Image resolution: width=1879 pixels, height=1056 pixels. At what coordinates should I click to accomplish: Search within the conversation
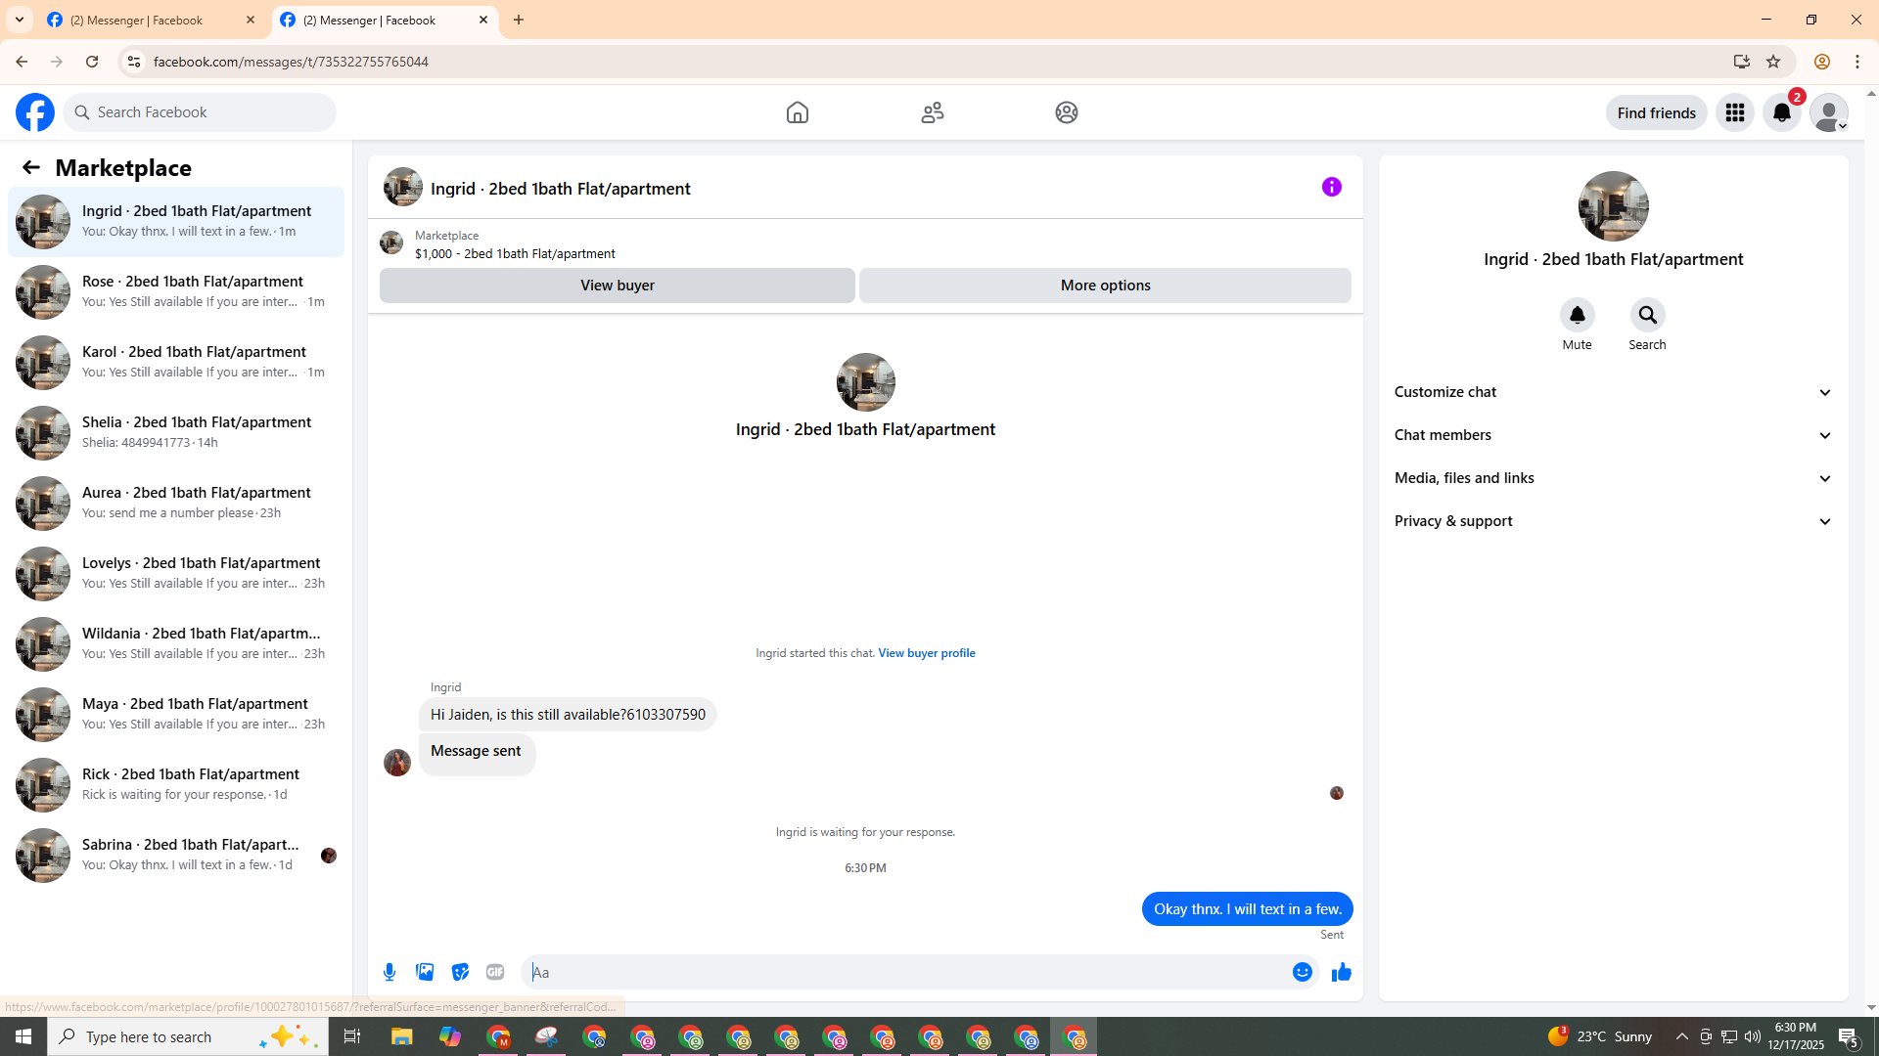[1647, 316]
